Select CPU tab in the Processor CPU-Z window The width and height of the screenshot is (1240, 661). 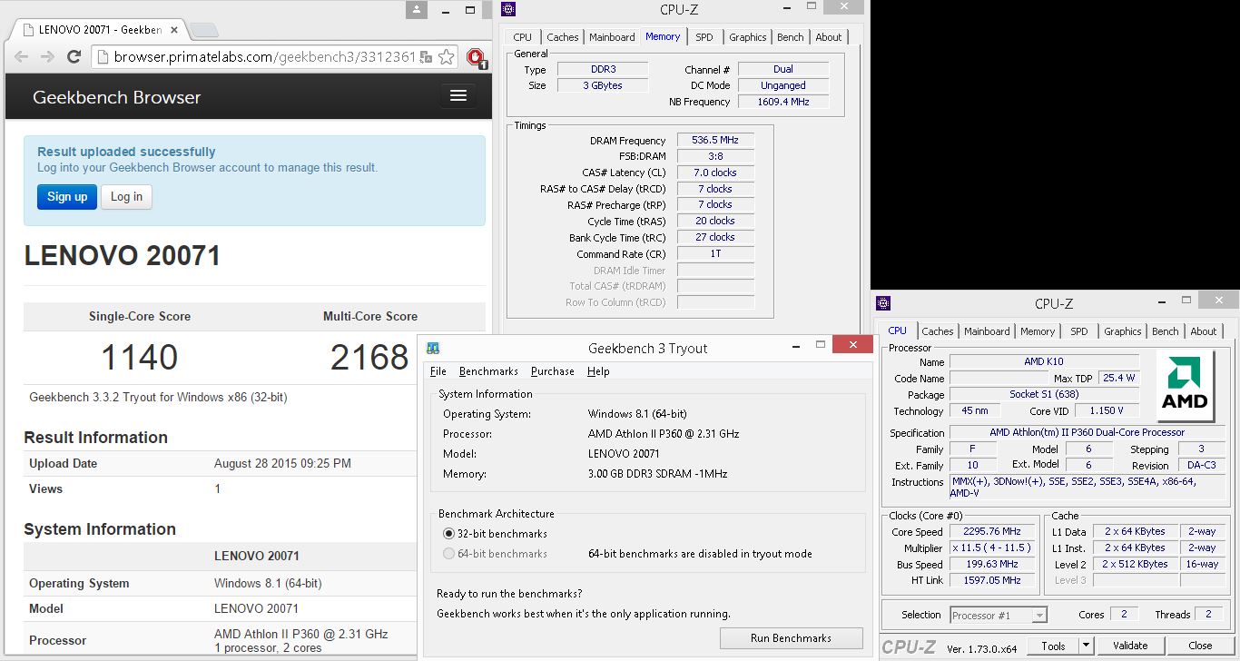897,330
